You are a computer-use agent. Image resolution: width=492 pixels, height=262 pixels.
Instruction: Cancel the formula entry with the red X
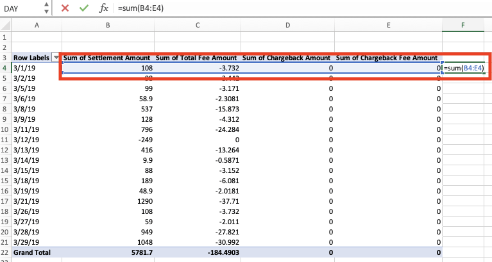(65, 8)
